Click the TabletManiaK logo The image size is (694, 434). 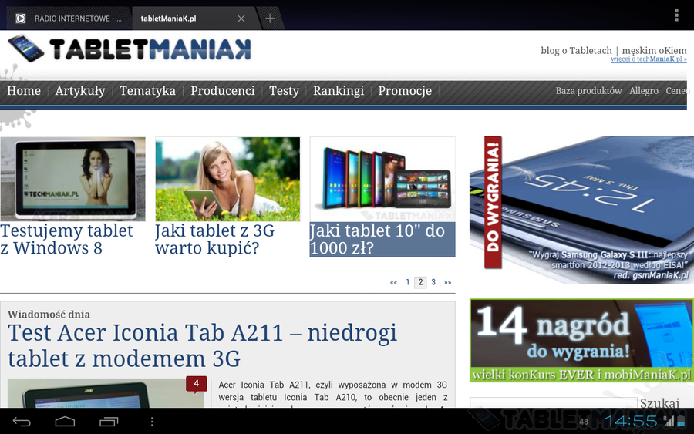(130, 49)
